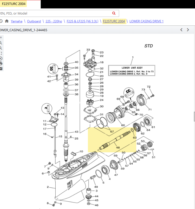Print the diagram with printer icon

(1, 64)
